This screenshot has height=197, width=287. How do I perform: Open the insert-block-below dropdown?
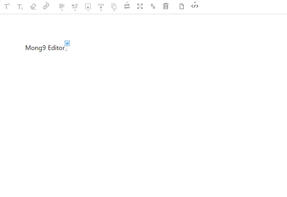pos(88,7)
